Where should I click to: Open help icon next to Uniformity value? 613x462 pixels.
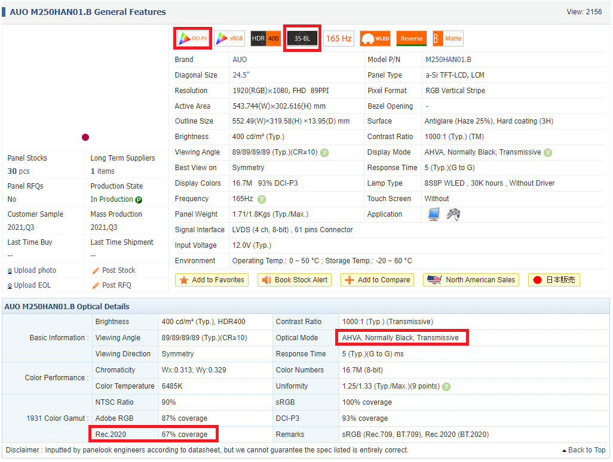(x=446, y=387)
